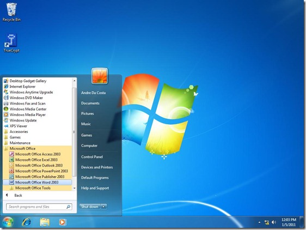Launch Internet Explorer from the taskbar
The width and height of the screenshot is (306, 230).
[x=26, y=222]
